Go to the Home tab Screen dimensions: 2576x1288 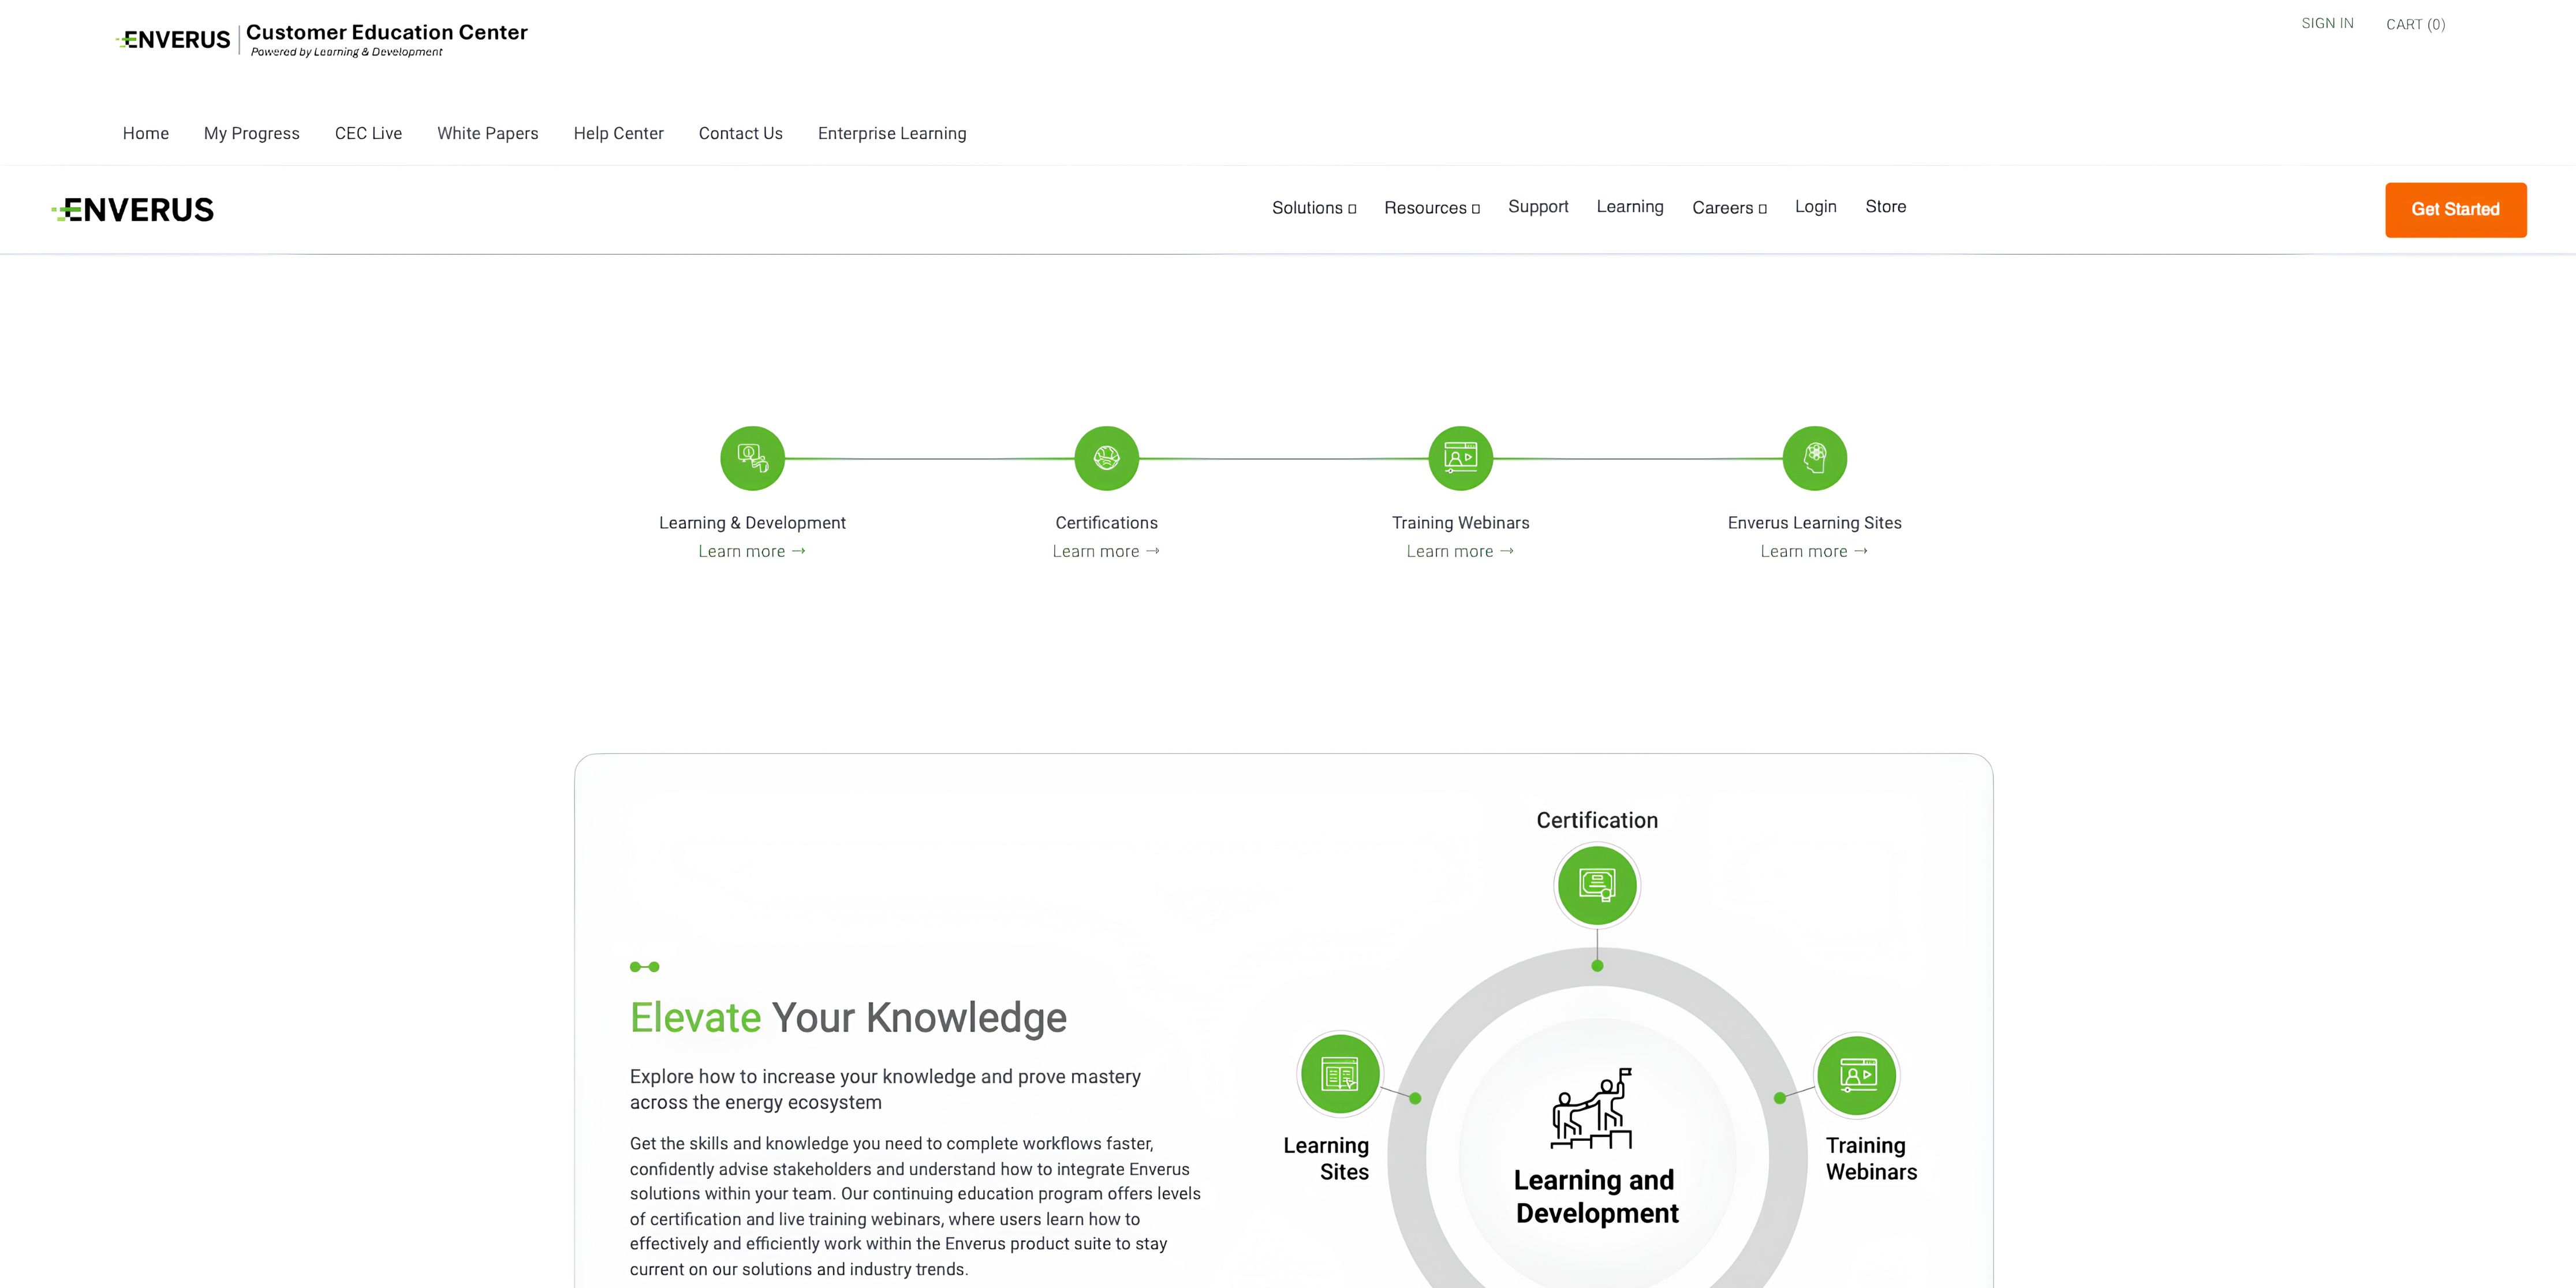(x=146, y=133)
